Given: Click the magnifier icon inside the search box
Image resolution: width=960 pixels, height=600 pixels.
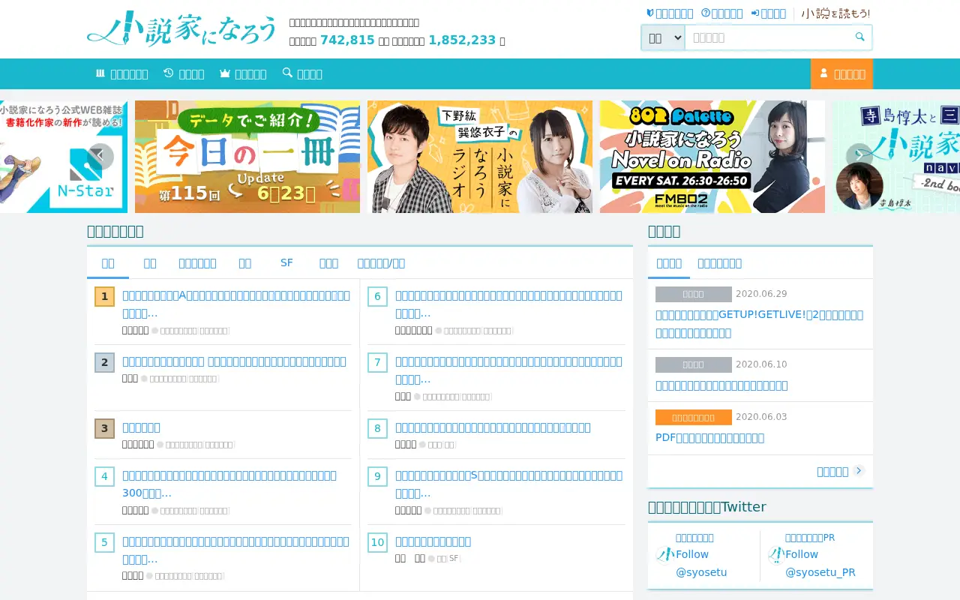Looking at the screenshot, I should (x=859, y=37).
